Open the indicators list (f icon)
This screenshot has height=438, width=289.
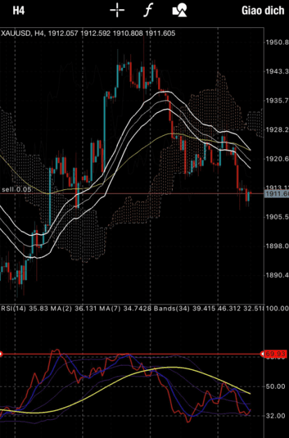pyautogui.click(x=148, y=11)
